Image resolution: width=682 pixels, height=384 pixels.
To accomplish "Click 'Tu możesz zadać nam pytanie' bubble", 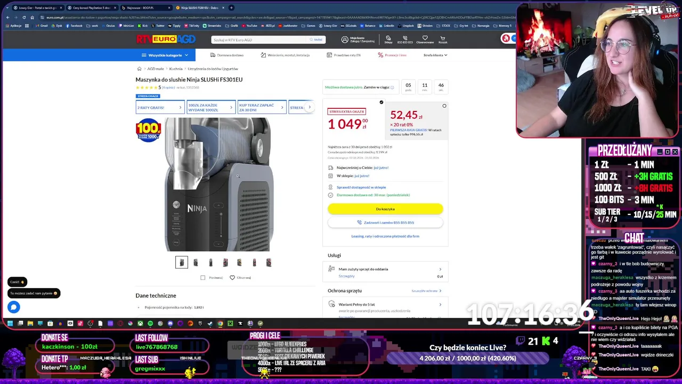I will pos(34,293).
